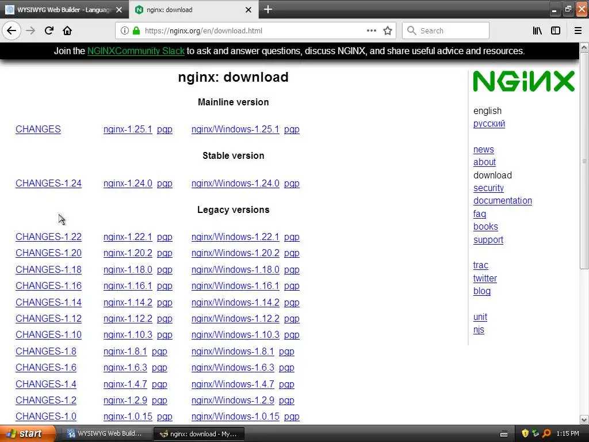Download nginx/Windows-1.2.9
589x442 pixels.
232,401
